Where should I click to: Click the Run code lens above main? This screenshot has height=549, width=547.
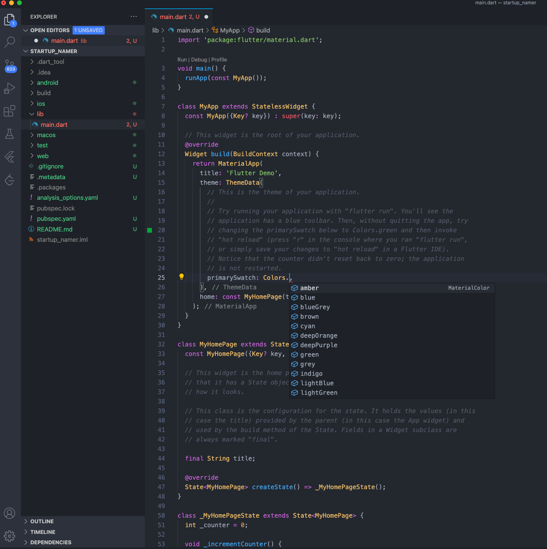click(182, 59)
